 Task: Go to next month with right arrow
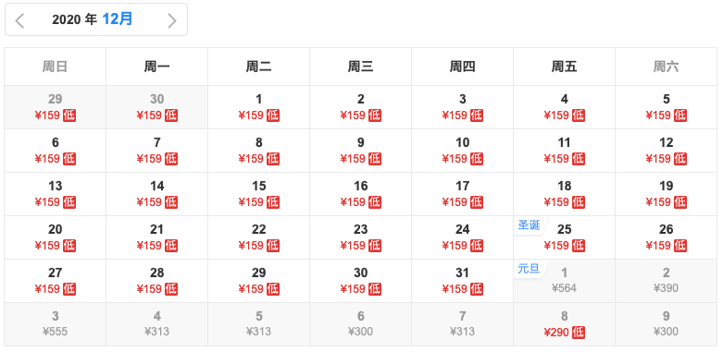[172, 20]
